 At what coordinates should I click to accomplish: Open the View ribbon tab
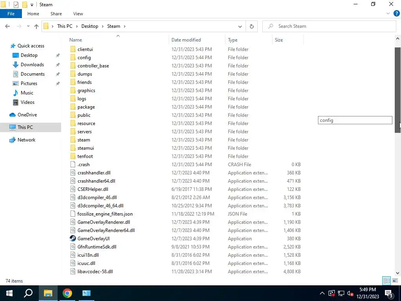(x=78, y=14)
